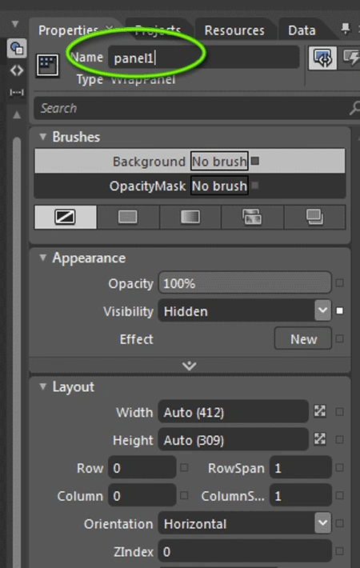Click Orientation advanced options square

340,523
